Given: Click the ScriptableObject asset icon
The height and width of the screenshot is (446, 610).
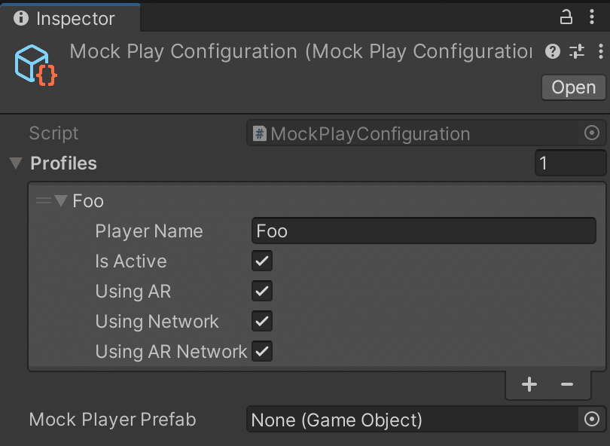Looking at the screenshot, I should pyautogui.click(x=36, y=64).
